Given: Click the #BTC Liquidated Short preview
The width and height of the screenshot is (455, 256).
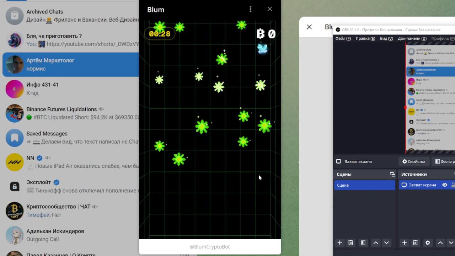Looking at the screenshot, I should 83,117.
